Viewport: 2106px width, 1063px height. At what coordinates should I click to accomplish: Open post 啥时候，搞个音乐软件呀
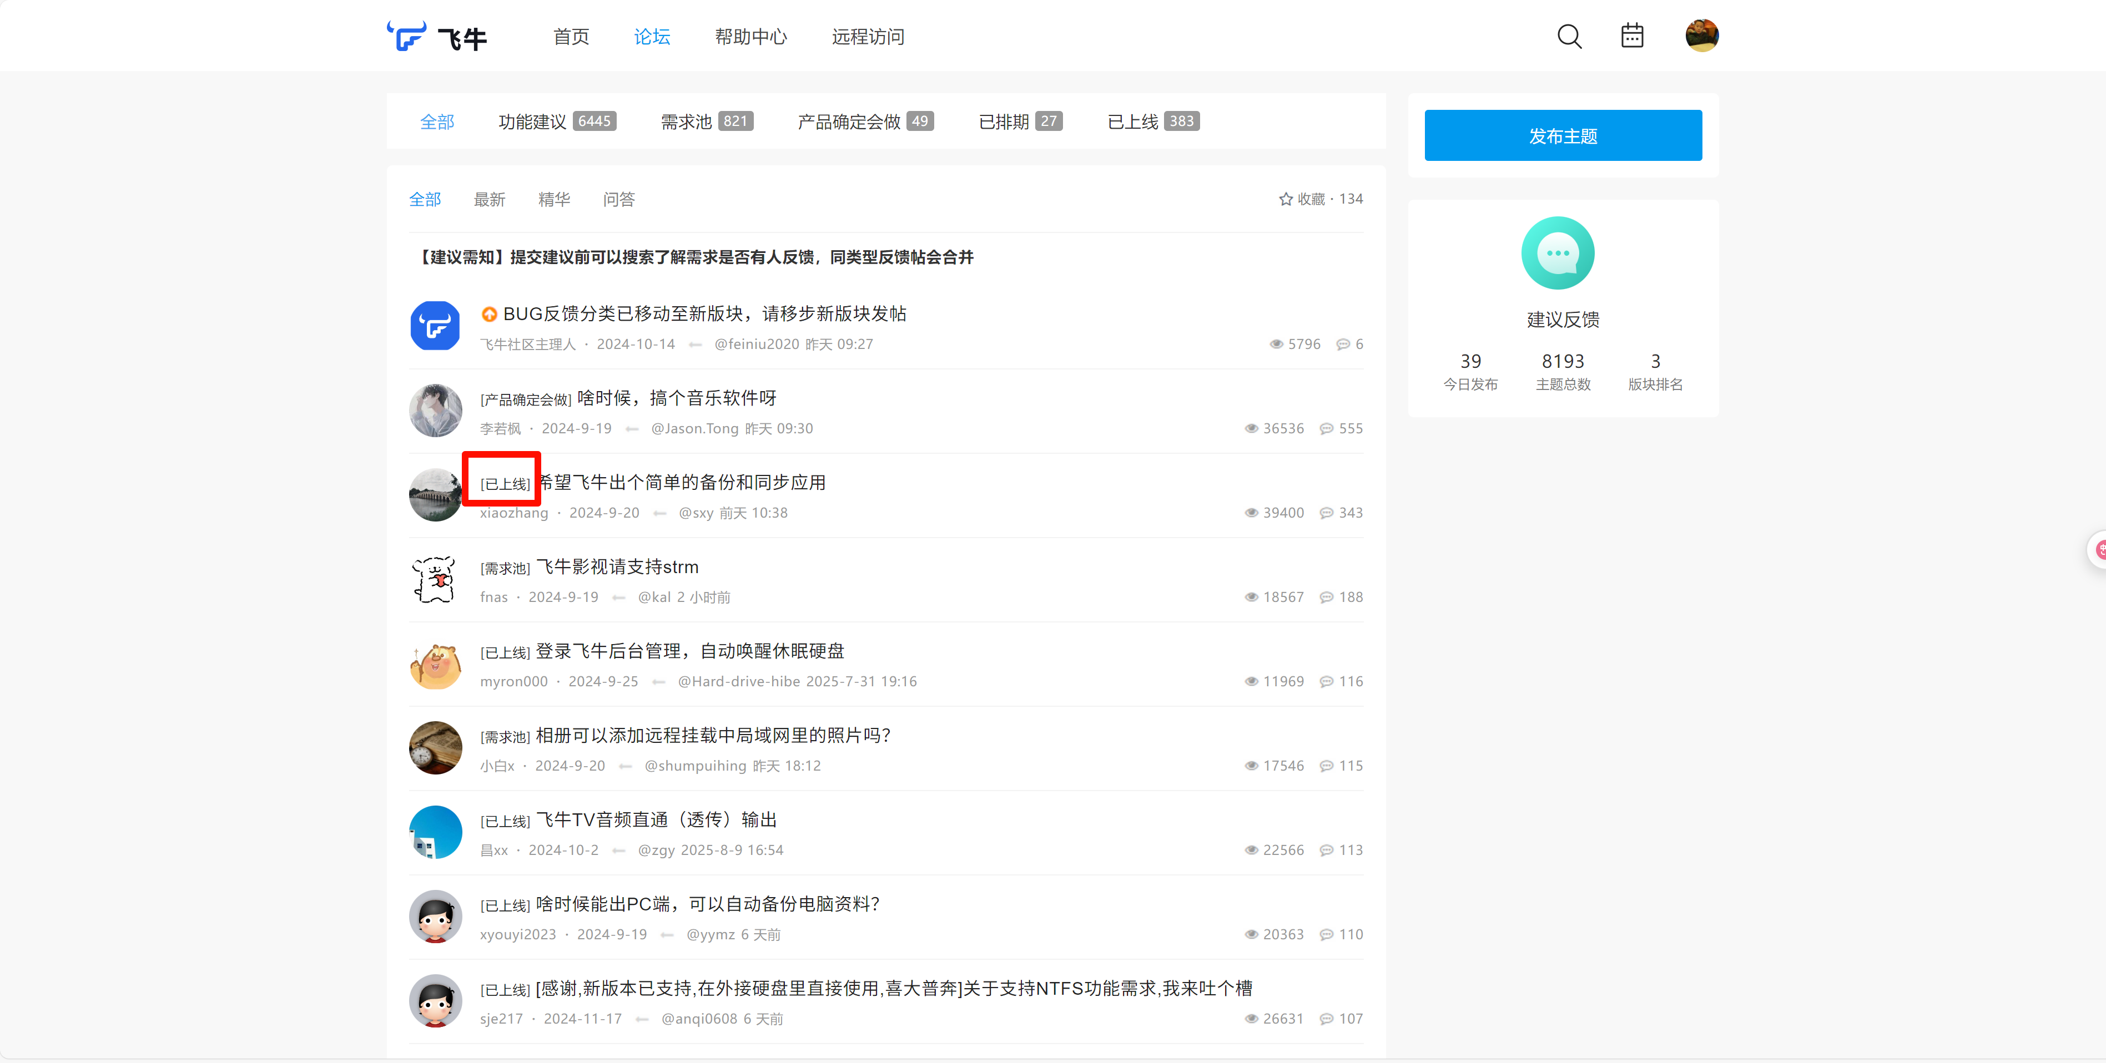click(x=676, y=398)
